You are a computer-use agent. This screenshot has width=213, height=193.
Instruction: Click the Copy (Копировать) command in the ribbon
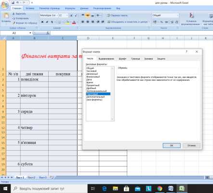point(21,18)
